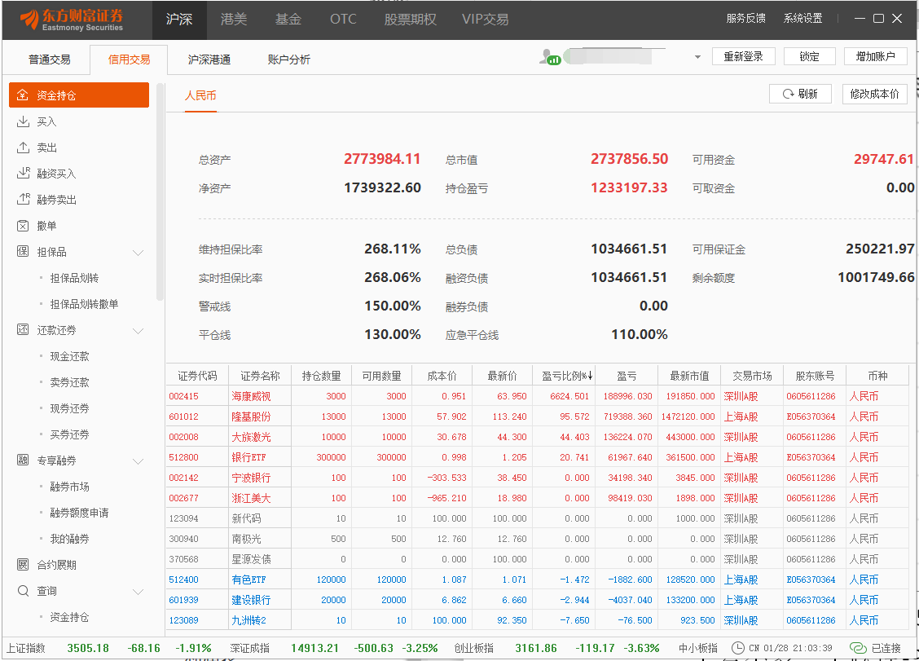
Task: Open the 账户分析 tab
Action: click(x=289, y=59)
